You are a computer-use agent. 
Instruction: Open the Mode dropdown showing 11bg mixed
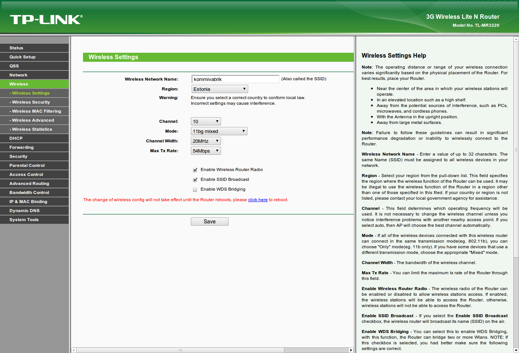pyautogui.click(x=219, y=131)
